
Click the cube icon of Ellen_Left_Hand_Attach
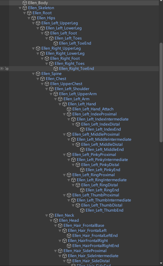pos(69,109)
